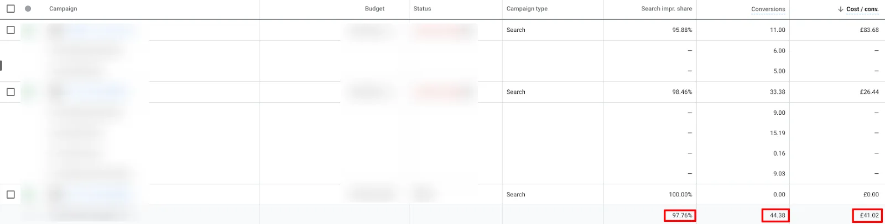
Task: Click the Campaign column header
Action: tap(63, 9)
